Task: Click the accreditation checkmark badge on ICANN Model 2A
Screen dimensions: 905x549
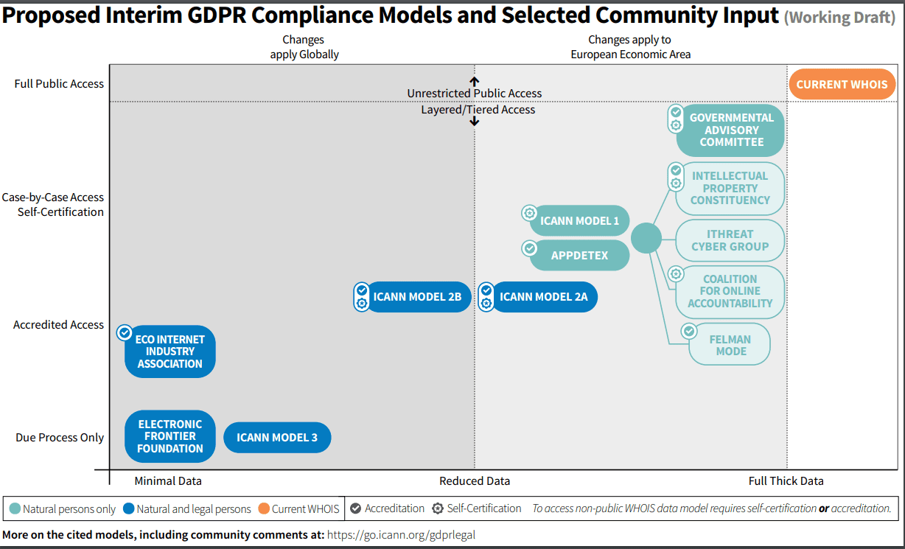Action: tap(486, 291)
